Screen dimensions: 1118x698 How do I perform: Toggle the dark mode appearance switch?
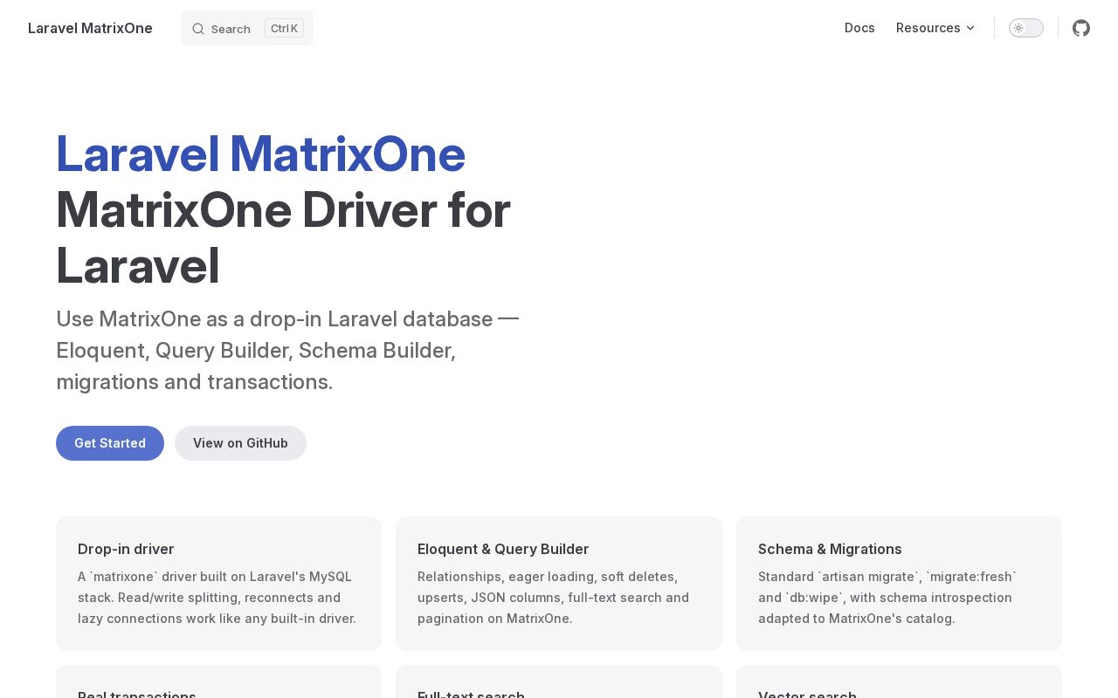(1026, 28)
